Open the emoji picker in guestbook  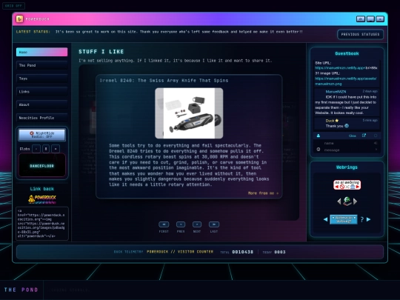pos(319,149)
